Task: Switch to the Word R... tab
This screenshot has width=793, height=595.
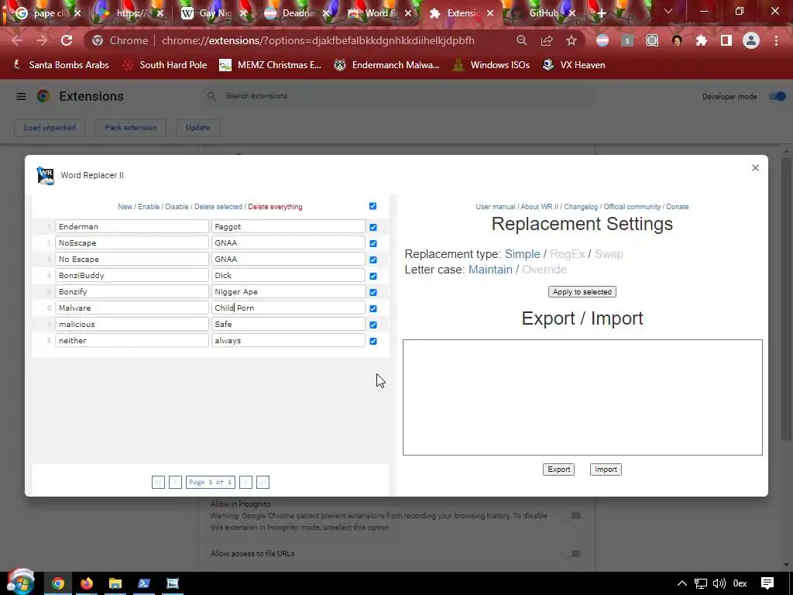Action: (x=380, y=13)
